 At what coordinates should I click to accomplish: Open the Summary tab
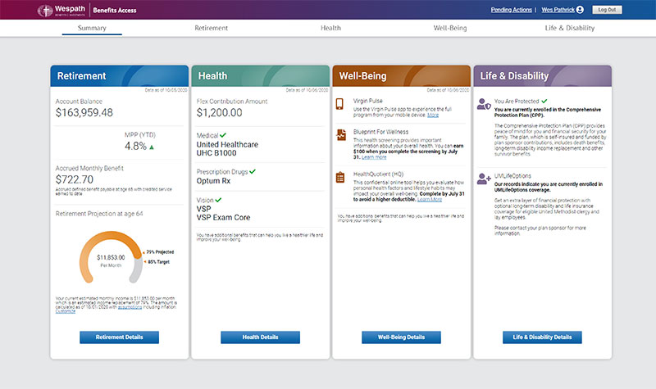pos(92,28)
